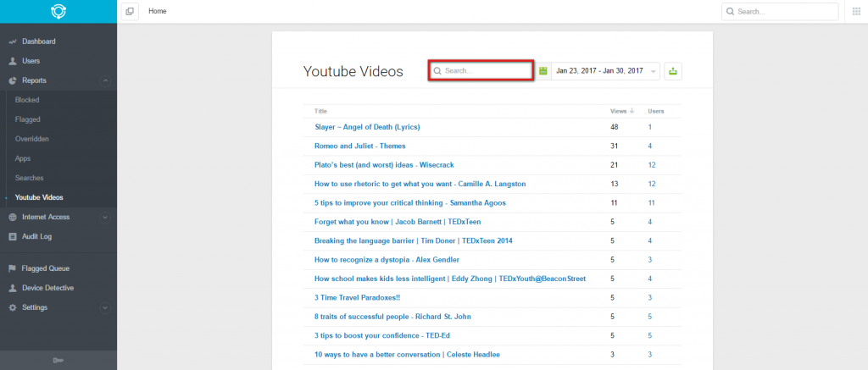Click the Users column header
Viewport: 868px width, 370px height.
pyautogui.click(x=656, y=111)
